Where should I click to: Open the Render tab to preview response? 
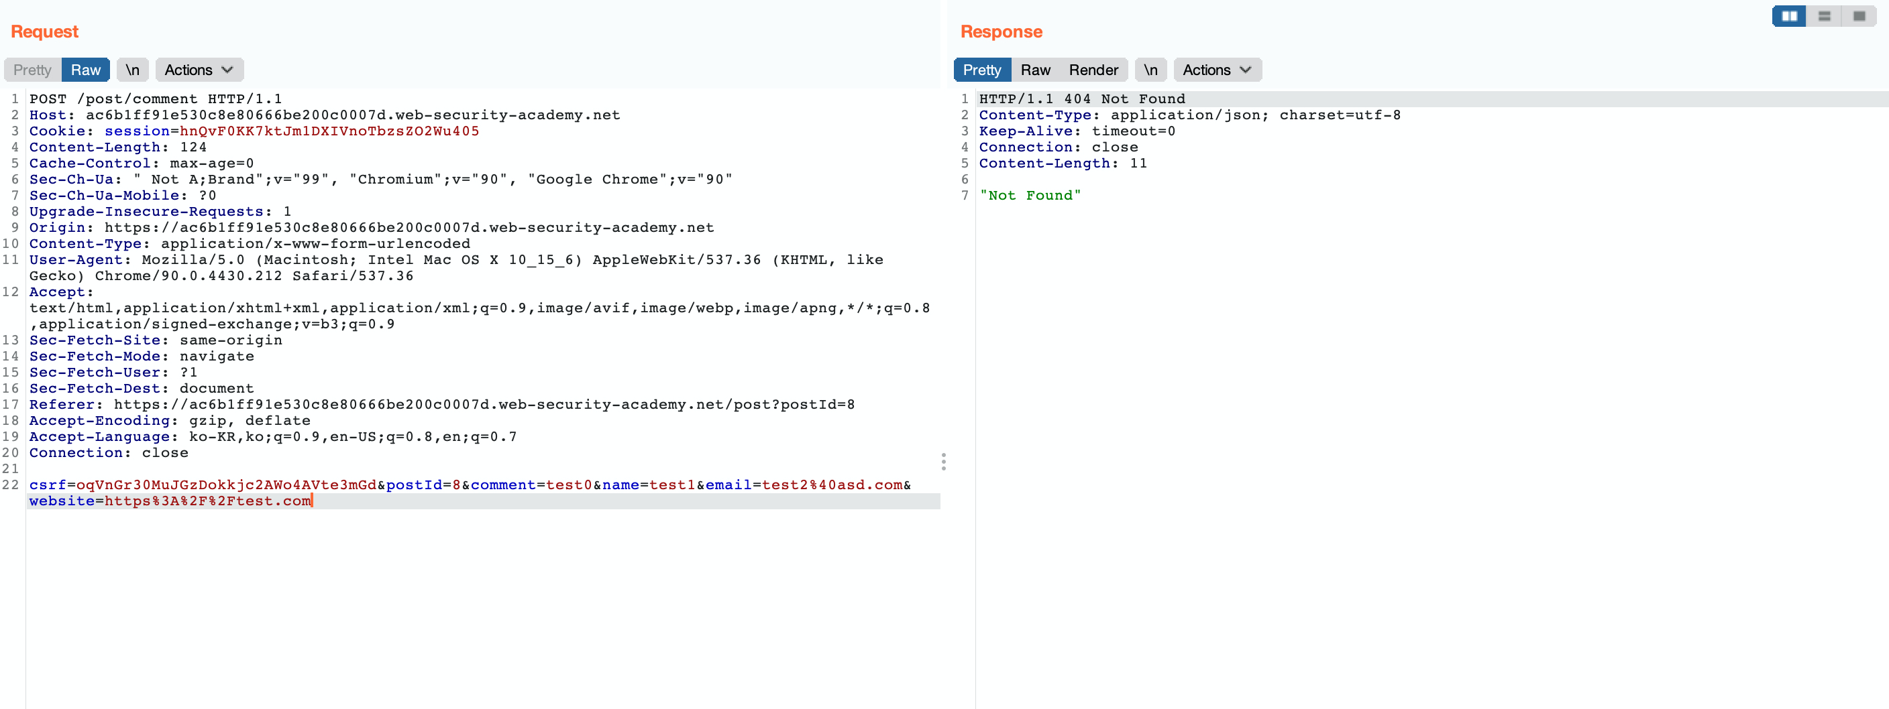click(x=1094, y=70)
